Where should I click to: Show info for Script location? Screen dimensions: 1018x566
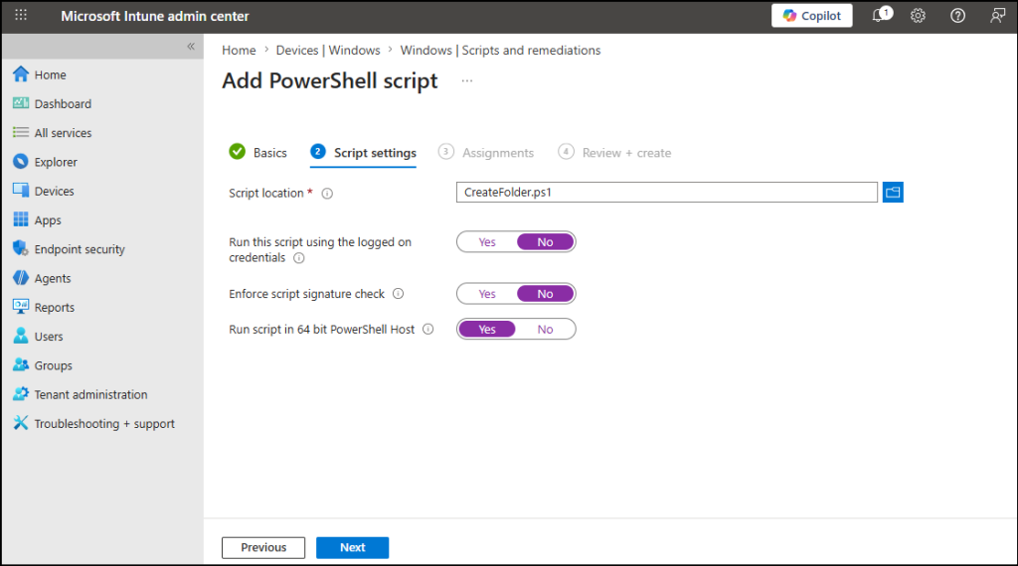click(x=327, y=194)
